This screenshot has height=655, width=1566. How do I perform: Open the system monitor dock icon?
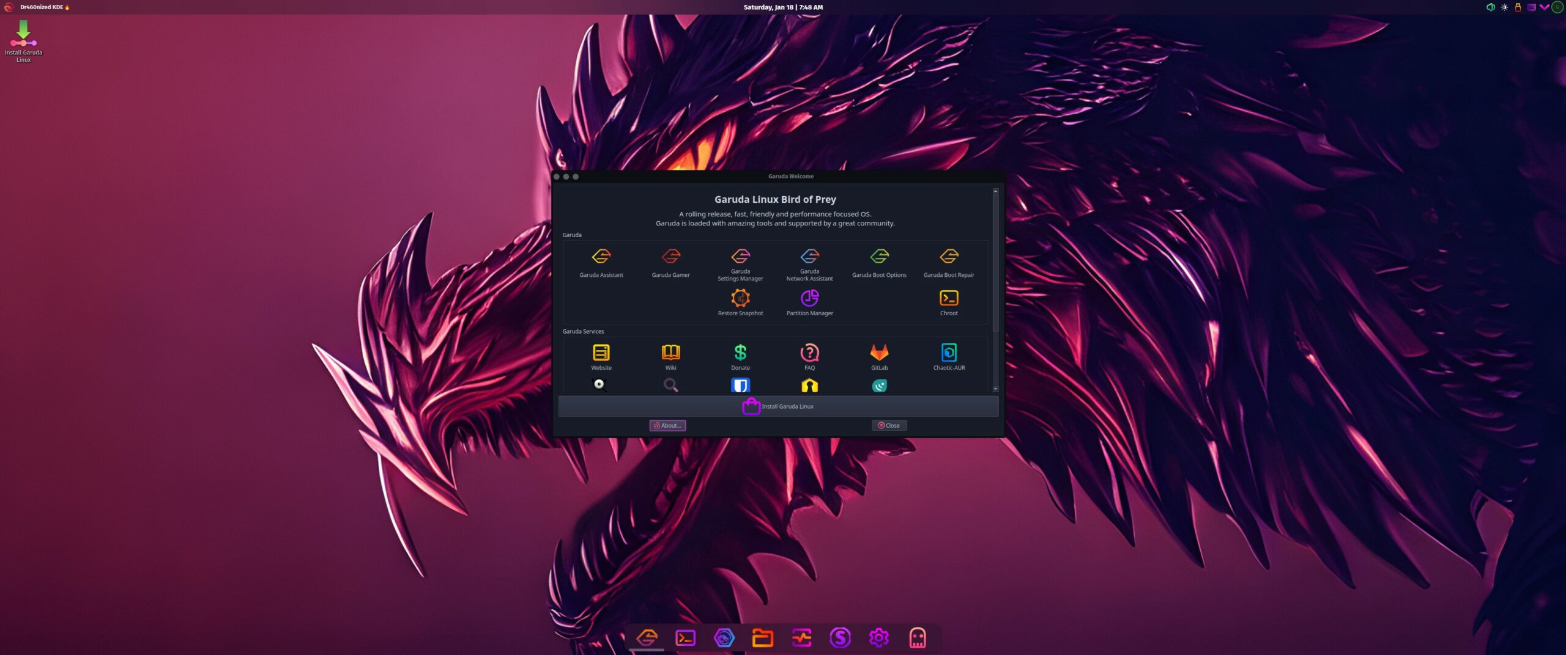pyautogui.click(x=801, y=638)
